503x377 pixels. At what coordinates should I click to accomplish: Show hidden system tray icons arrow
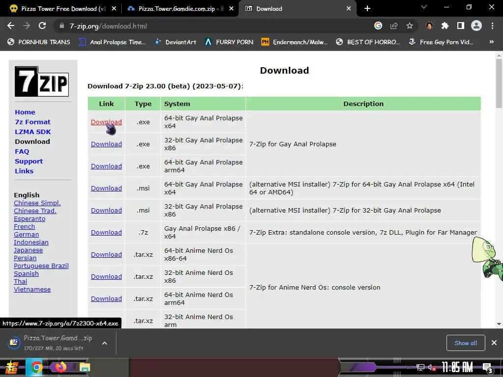point(408,368)
